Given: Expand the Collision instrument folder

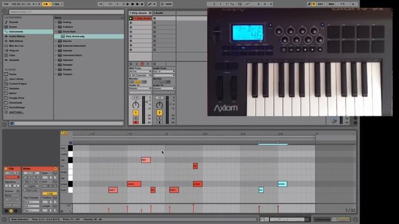Looking at the screenshot, I should (55, 27).
